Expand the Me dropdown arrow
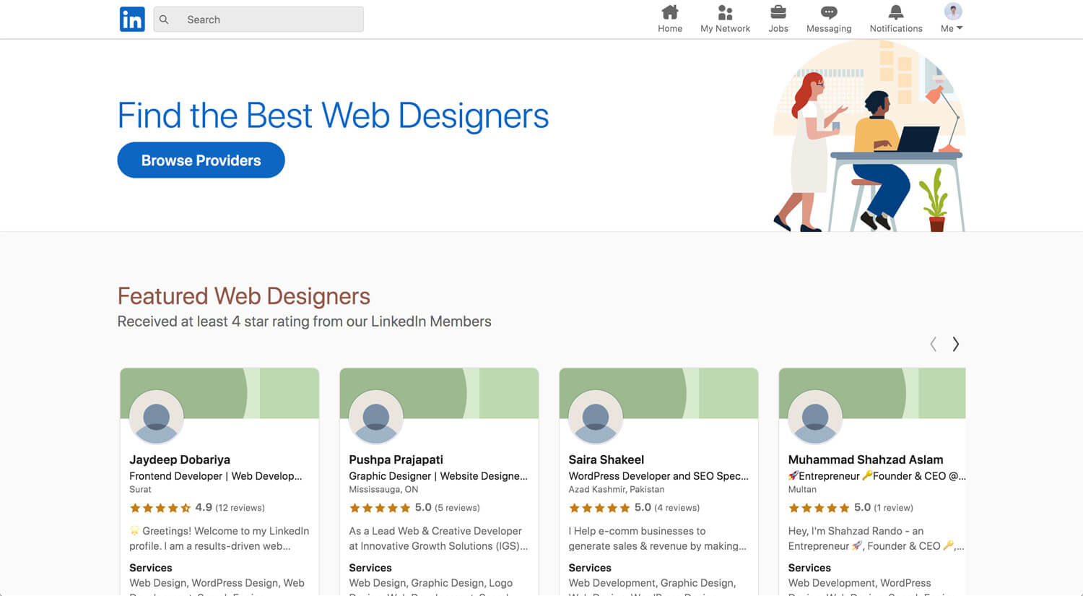This screenshot has height=596, width=1083. pyautogui.click(x=960, y=28)
